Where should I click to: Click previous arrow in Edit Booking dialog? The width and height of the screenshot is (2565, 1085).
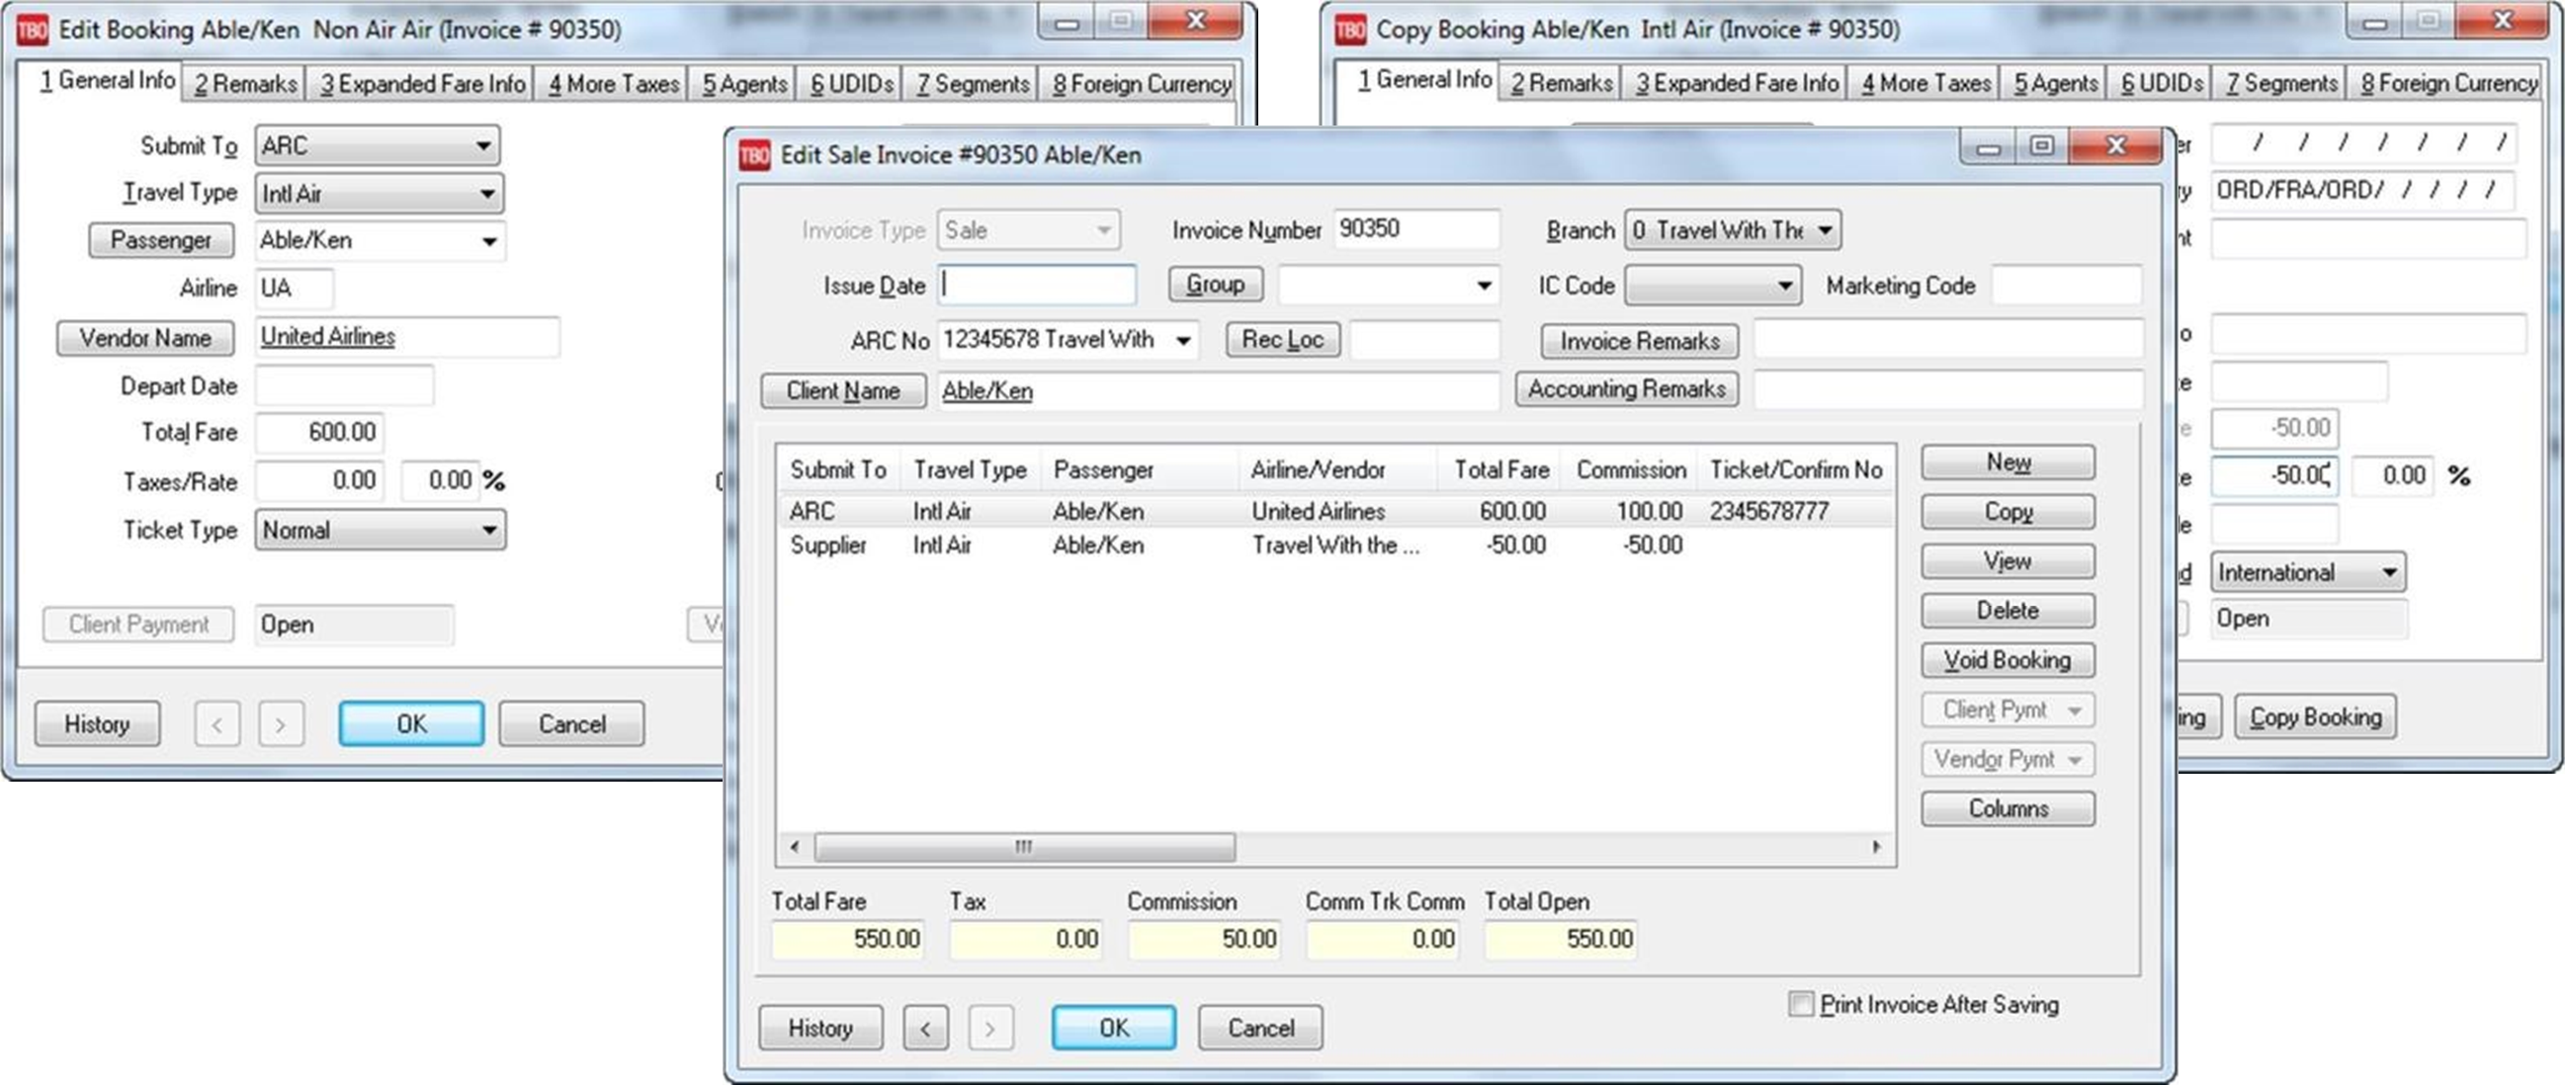click(x=217, y=724)
